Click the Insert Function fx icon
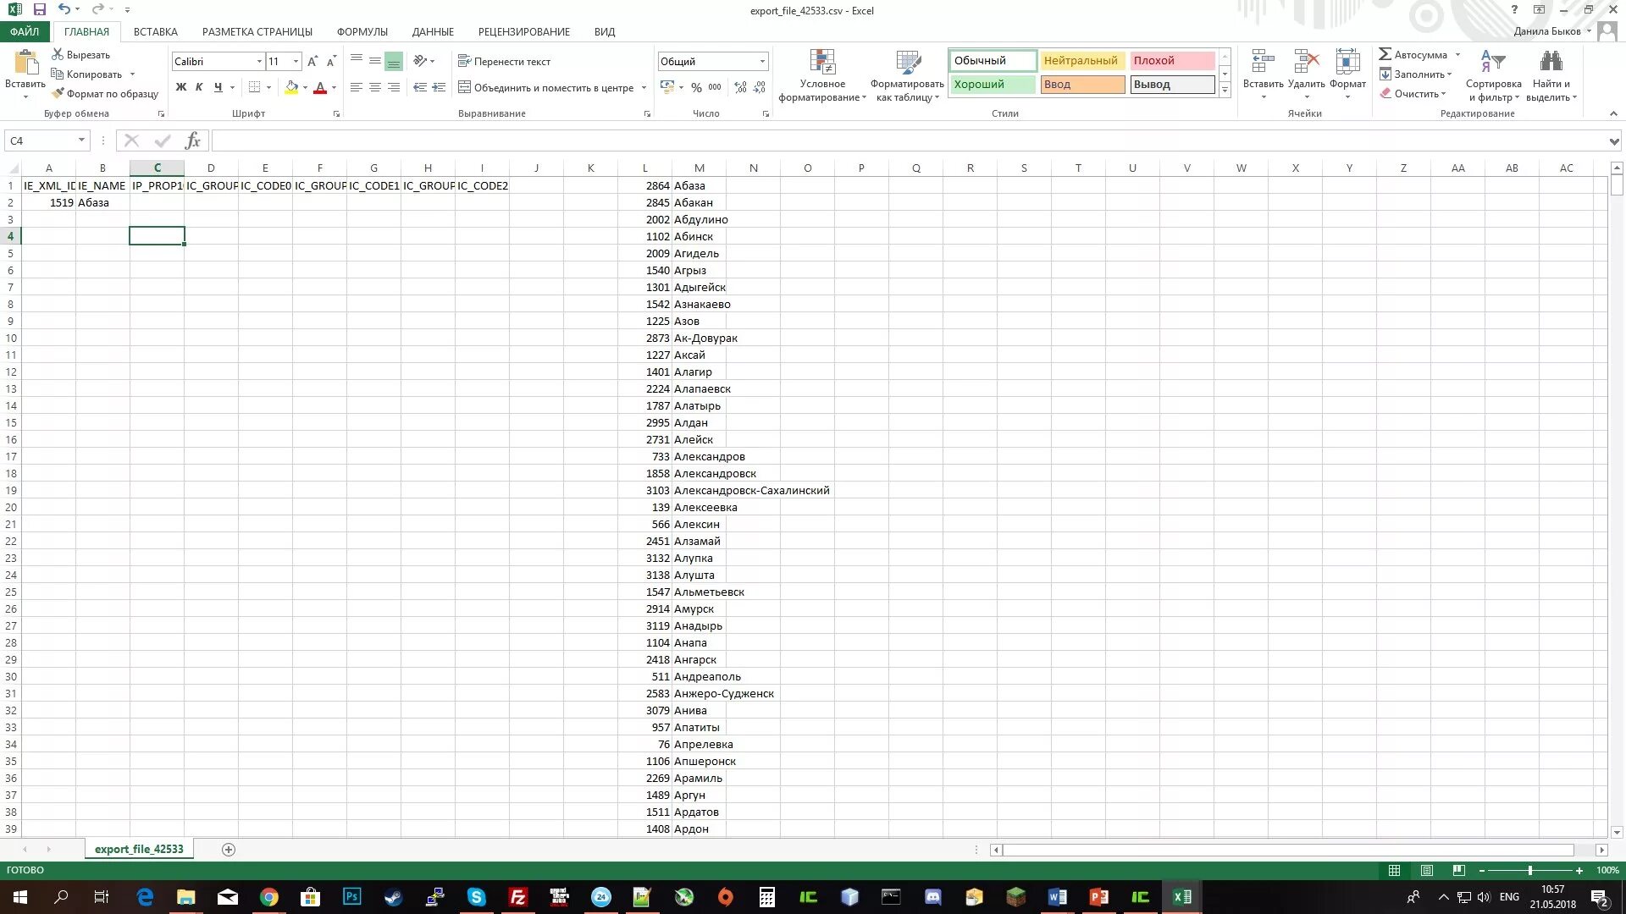 193,140
